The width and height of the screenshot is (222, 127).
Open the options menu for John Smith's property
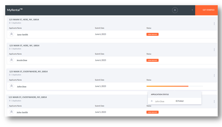[214, 101]
